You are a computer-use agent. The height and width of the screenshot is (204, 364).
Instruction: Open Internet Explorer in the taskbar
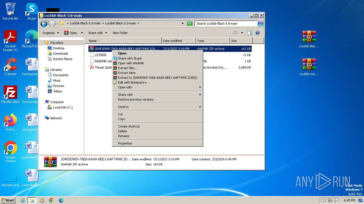(22, 200)
